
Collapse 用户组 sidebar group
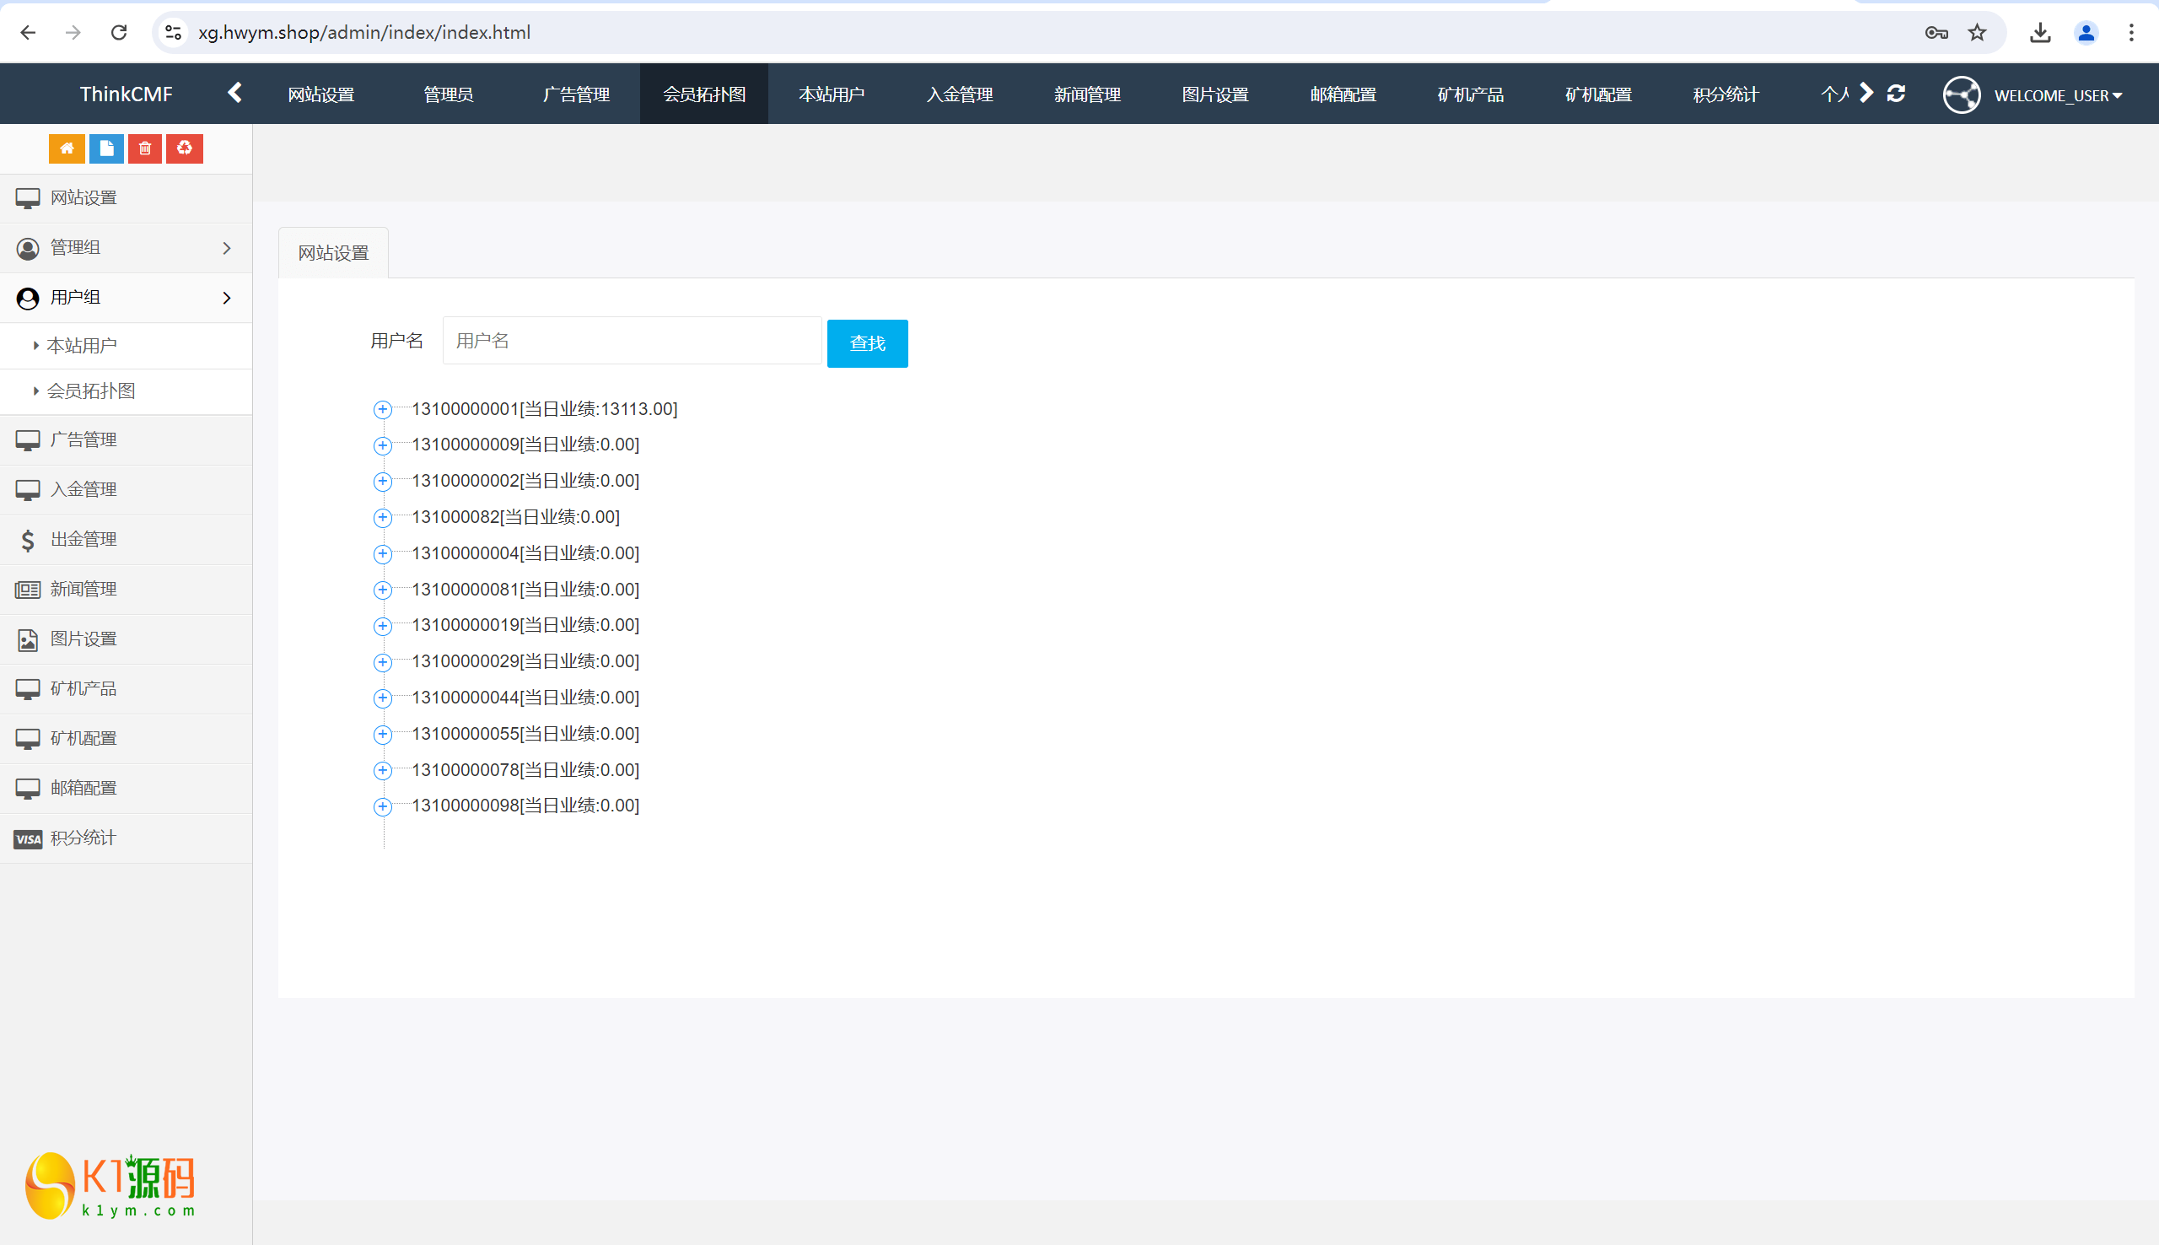click(x=126, y=298)
